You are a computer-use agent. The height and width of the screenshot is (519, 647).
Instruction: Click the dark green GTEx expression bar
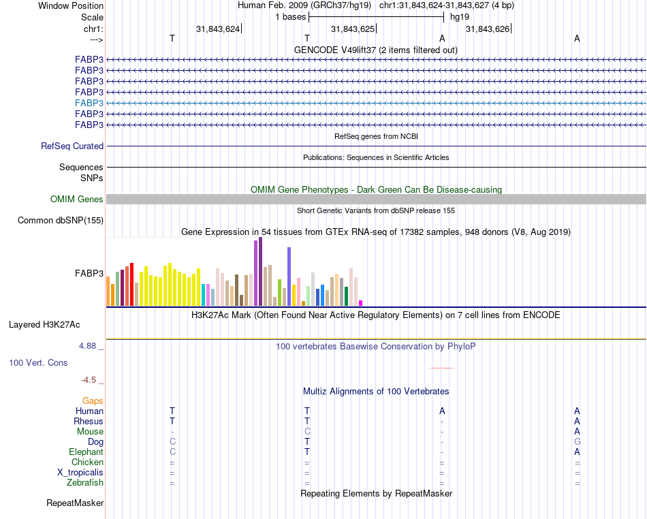(x=346, y=296)
